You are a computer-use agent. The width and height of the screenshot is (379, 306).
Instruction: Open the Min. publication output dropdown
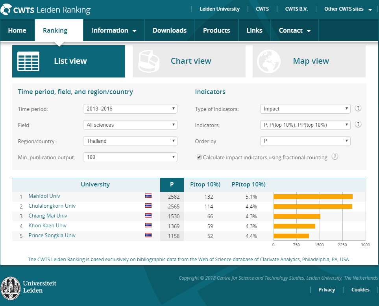tap(130, 157)
